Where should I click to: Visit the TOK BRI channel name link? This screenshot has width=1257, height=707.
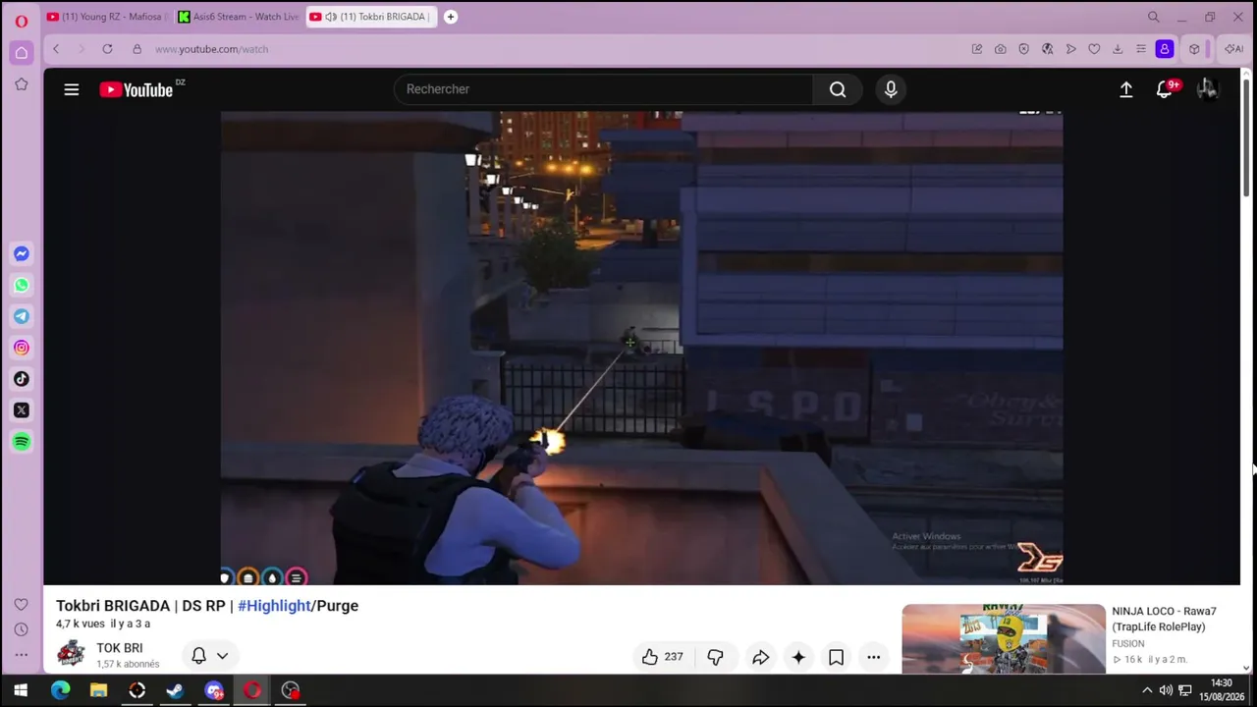pos(120,648)
